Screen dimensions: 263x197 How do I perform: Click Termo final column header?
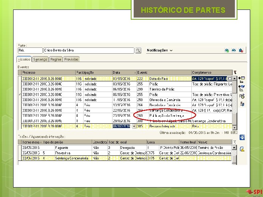point(188,142)
